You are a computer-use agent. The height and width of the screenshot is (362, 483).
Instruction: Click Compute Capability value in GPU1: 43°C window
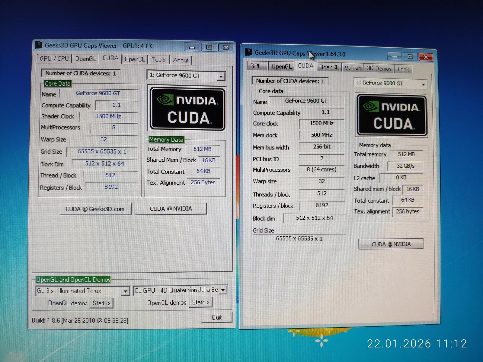point(117,105)
